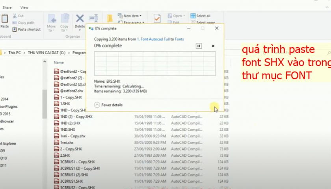Select file 1ND (2) - Copy.SHX
Screen dimensions: 331x189
pos(76,117)
